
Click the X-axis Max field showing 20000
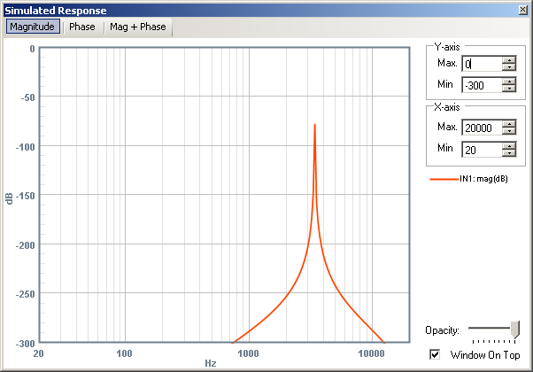coord(482,128)
